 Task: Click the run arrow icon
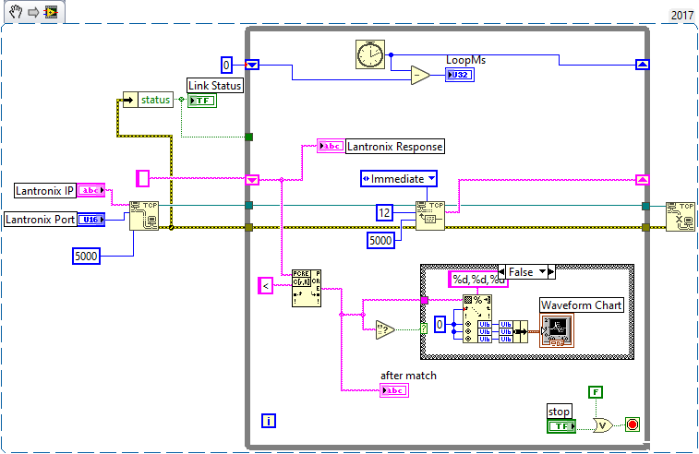(32, 11)
